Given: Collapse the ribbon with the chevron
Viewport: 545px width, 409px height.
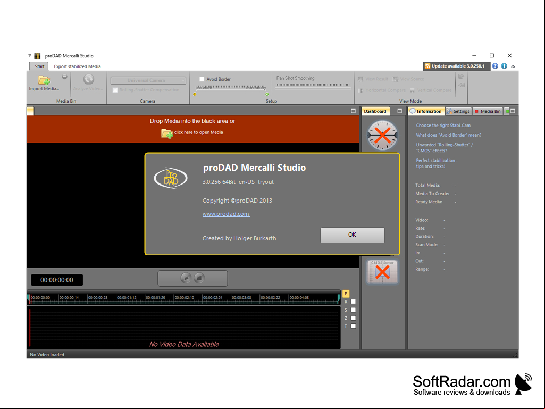Looking at the screenshot, I should [x=513, y=66].
